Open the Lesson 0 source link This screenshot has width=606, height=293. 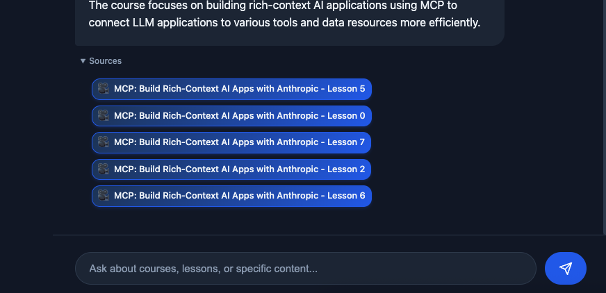point(239,115)
